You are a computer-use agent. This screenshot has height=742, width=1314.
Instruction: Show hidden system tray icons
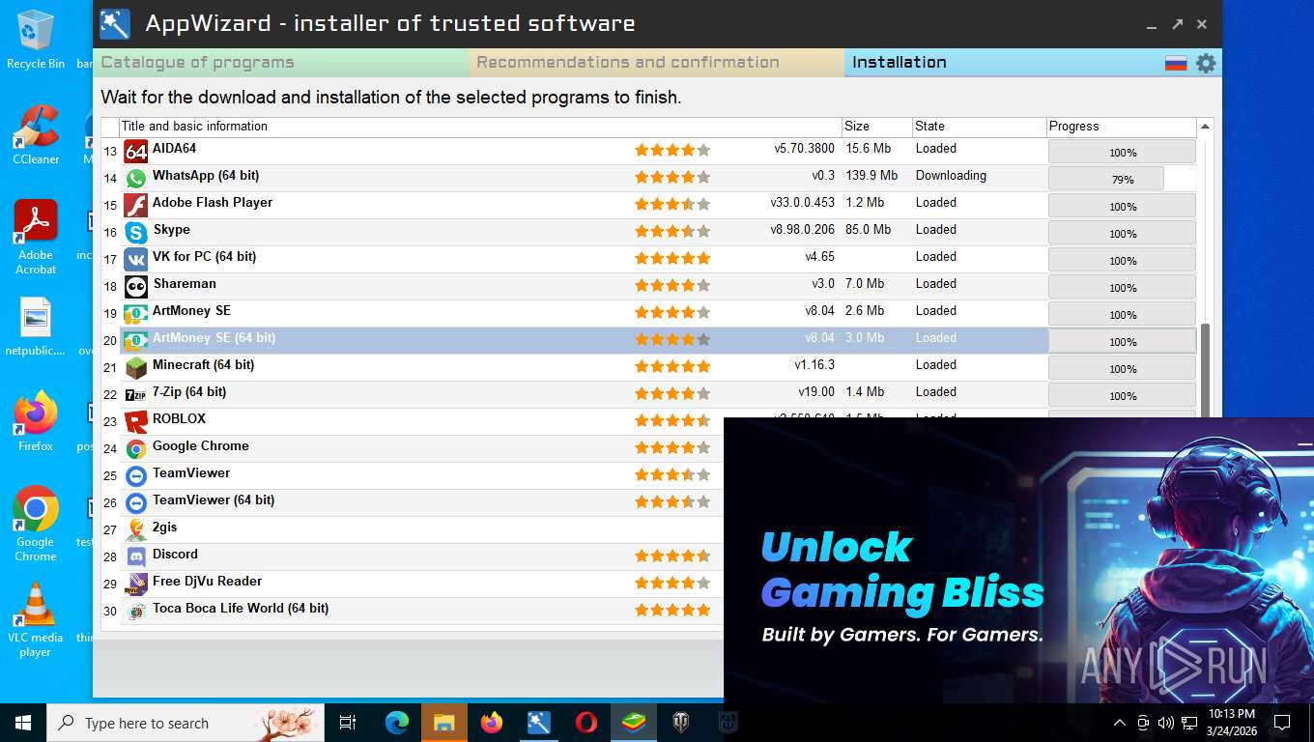[x=1120, y=723]
